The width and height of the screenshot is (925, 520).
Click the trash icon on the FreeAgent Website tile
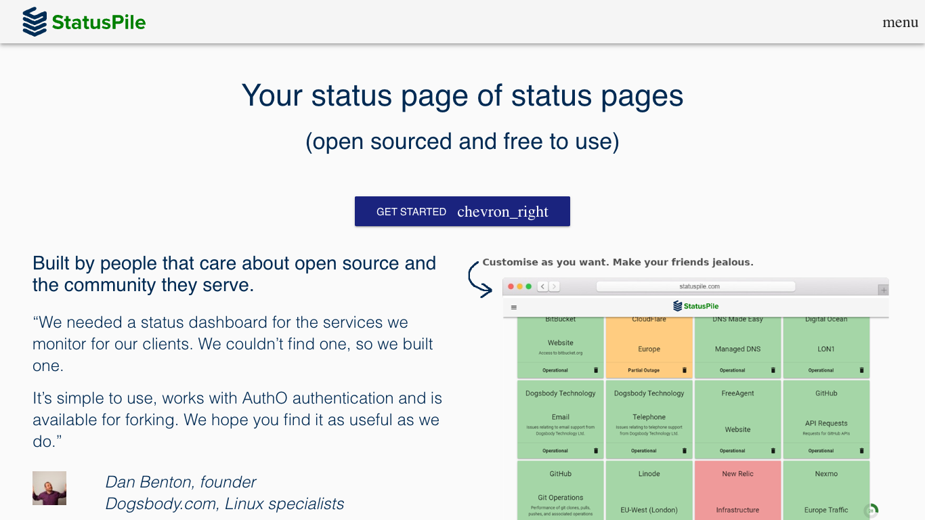click(x=773, y=450)
